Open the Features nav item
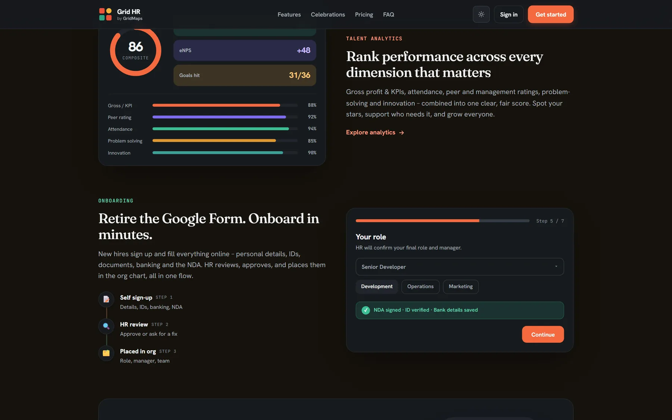This screenshot has width=672, height=420. point(289,15)
